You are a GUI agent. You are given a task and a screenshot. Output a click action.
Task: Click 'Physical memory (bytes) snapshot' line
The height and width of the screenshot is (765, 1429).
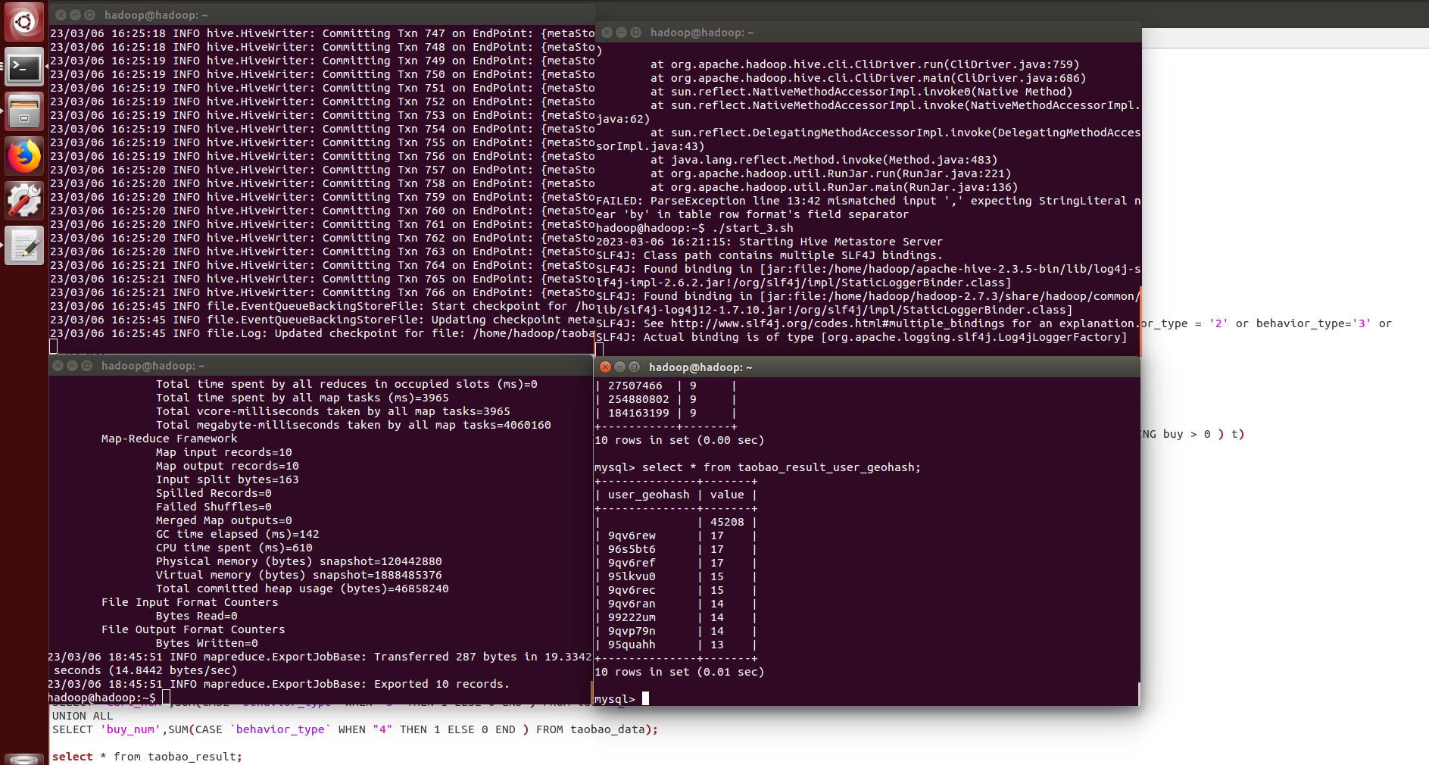[x=298, y=561]
